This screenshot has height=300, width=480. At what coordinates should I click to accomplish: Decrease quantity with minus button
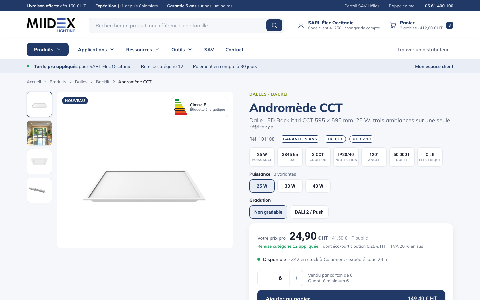click(x=264, y=278)
